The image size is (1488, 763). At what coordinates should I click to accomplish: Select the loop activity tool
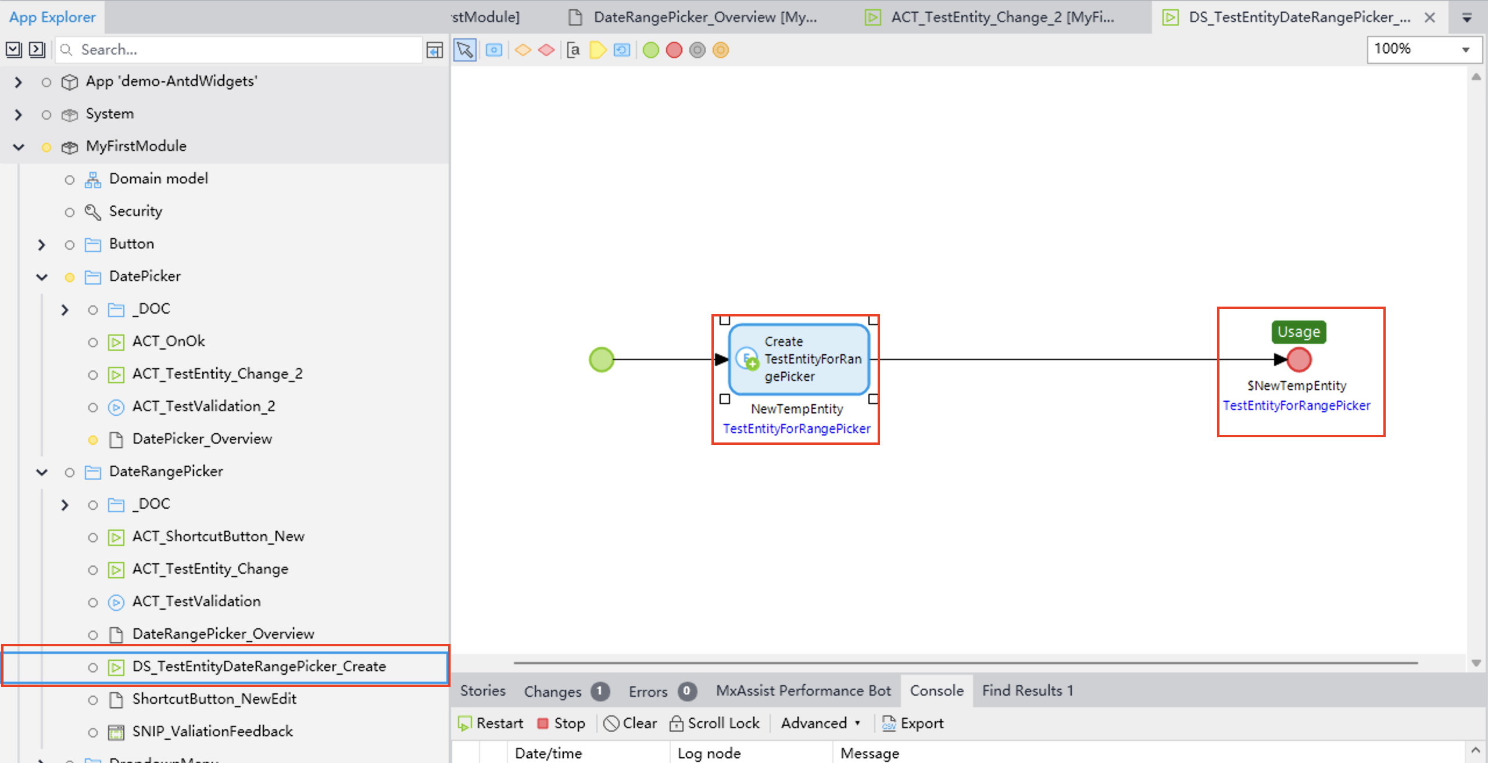pos(621,50)
